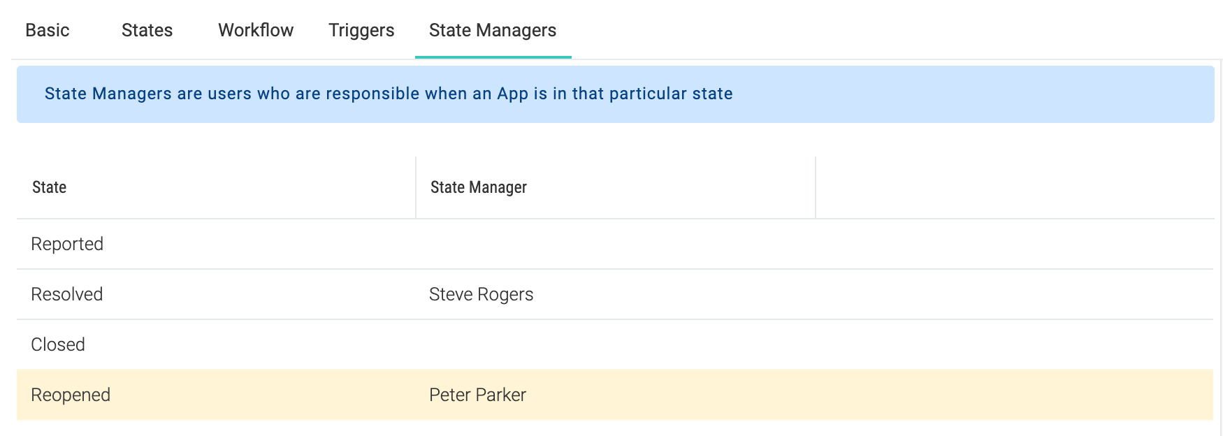This screenshot has height=436, width=1223.
Task: Click the third-column cell in Resolved row
Action: (x=1013, y=294)
